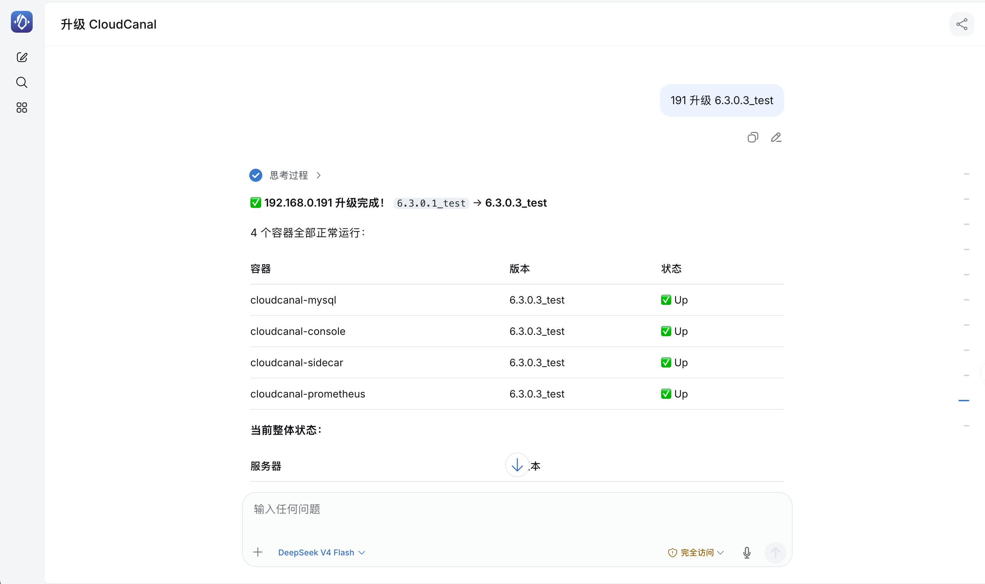Click the 容器 column header

260,269
